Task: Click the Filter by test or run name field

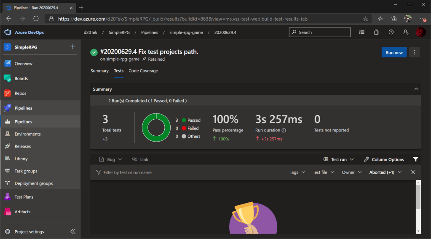Action: [127, 172]
